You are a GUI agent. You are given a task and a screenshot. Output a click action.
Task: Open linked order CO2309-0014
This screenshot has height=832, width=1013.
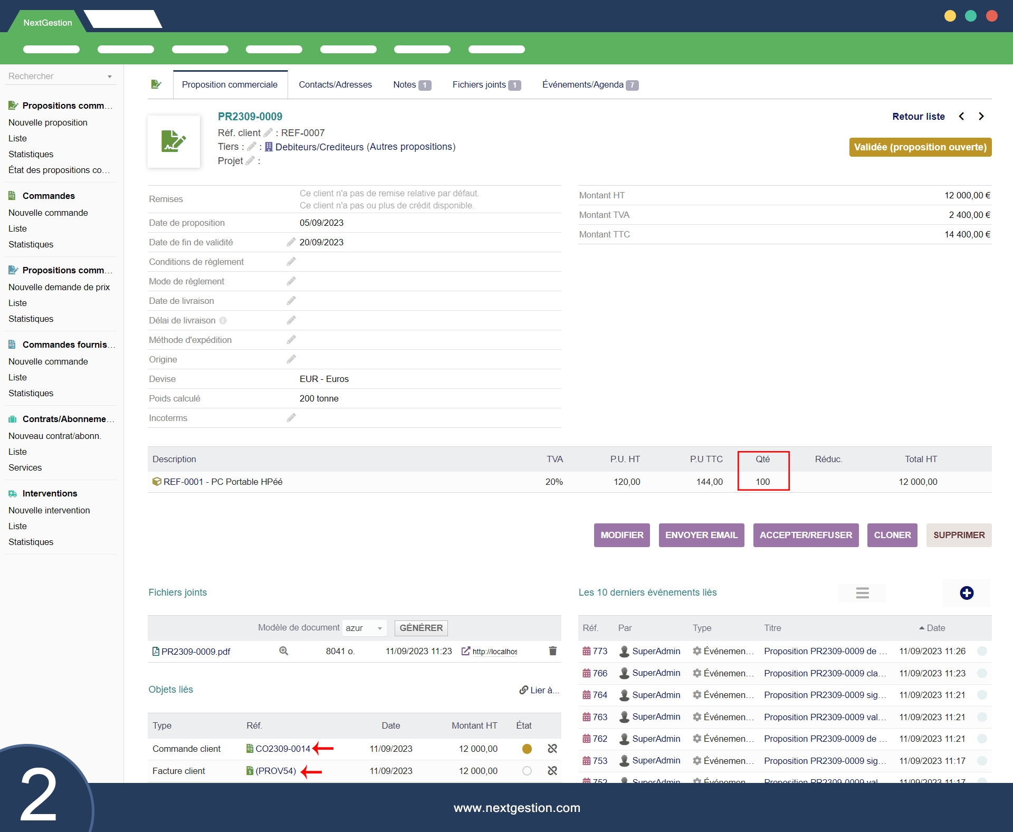[x=282, y=749]
